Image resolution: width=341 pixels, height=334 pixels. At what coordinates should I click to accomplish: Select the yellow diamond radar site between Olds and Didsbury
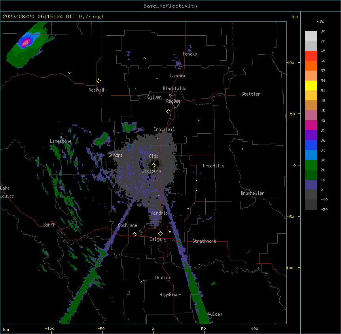click(x=153, y=165)
